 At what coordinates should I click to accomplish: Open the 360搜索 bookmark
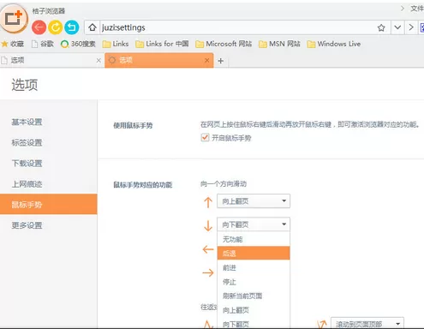pyautogui.click(x=78, y=44)
